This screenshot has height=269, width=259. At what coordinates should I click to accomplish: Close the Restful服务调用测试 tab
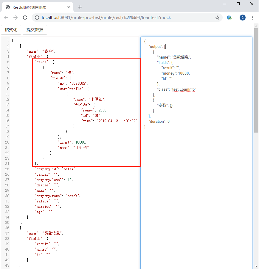[69, 7]
